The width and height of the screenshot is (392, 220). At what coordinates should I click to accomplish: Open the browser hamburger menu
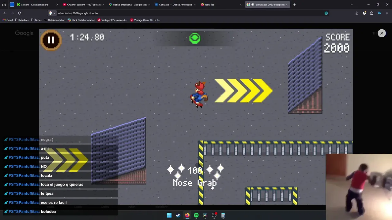point(387,13)
